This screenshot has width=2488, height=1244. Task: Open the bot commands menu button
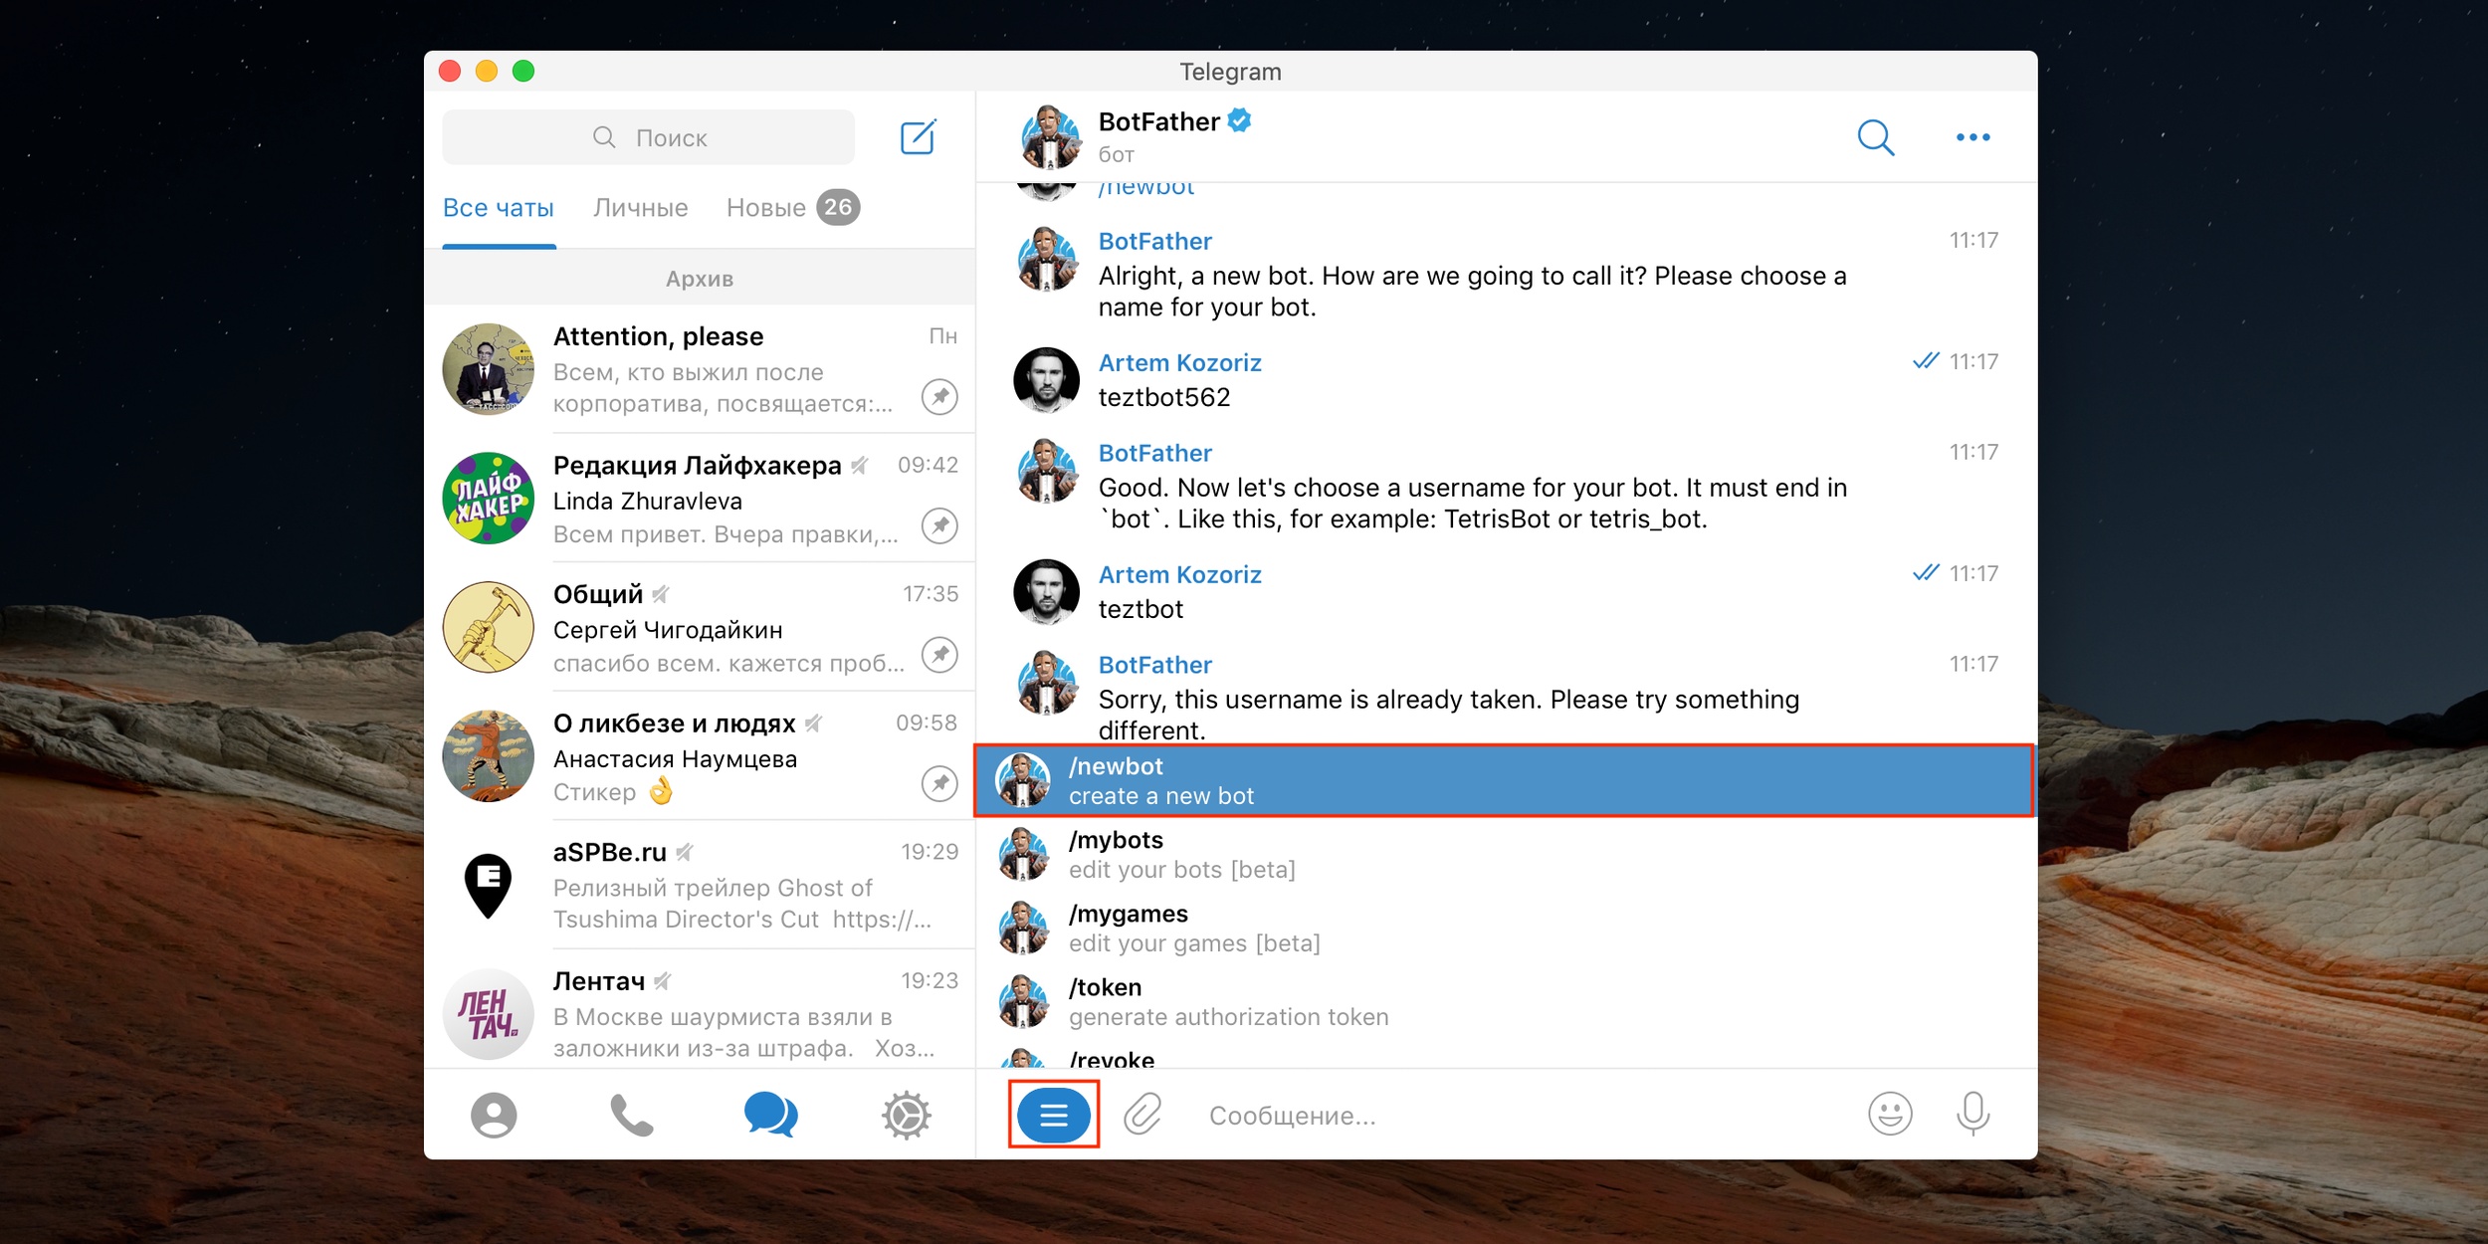[1054, 1115]
